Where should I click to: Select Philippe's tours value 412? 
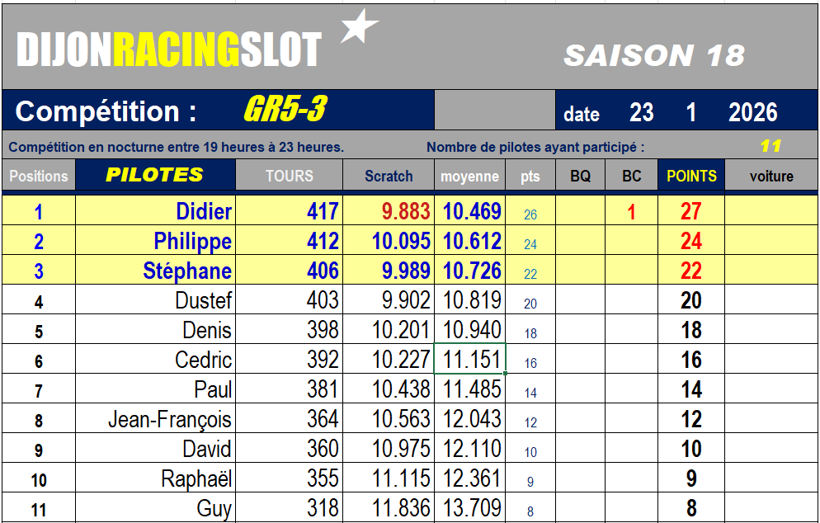323,242
